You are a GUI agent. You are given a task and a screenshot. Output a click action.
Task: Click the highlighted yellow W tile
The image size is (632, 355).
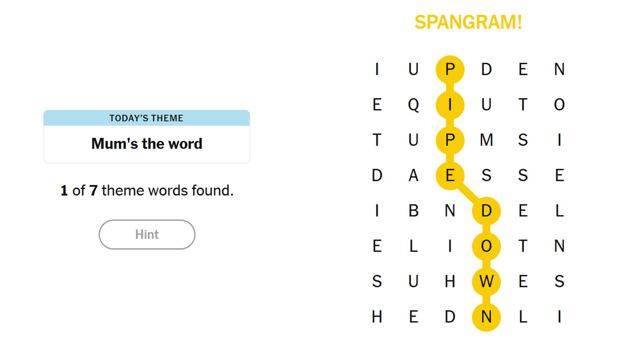[486, 282]
